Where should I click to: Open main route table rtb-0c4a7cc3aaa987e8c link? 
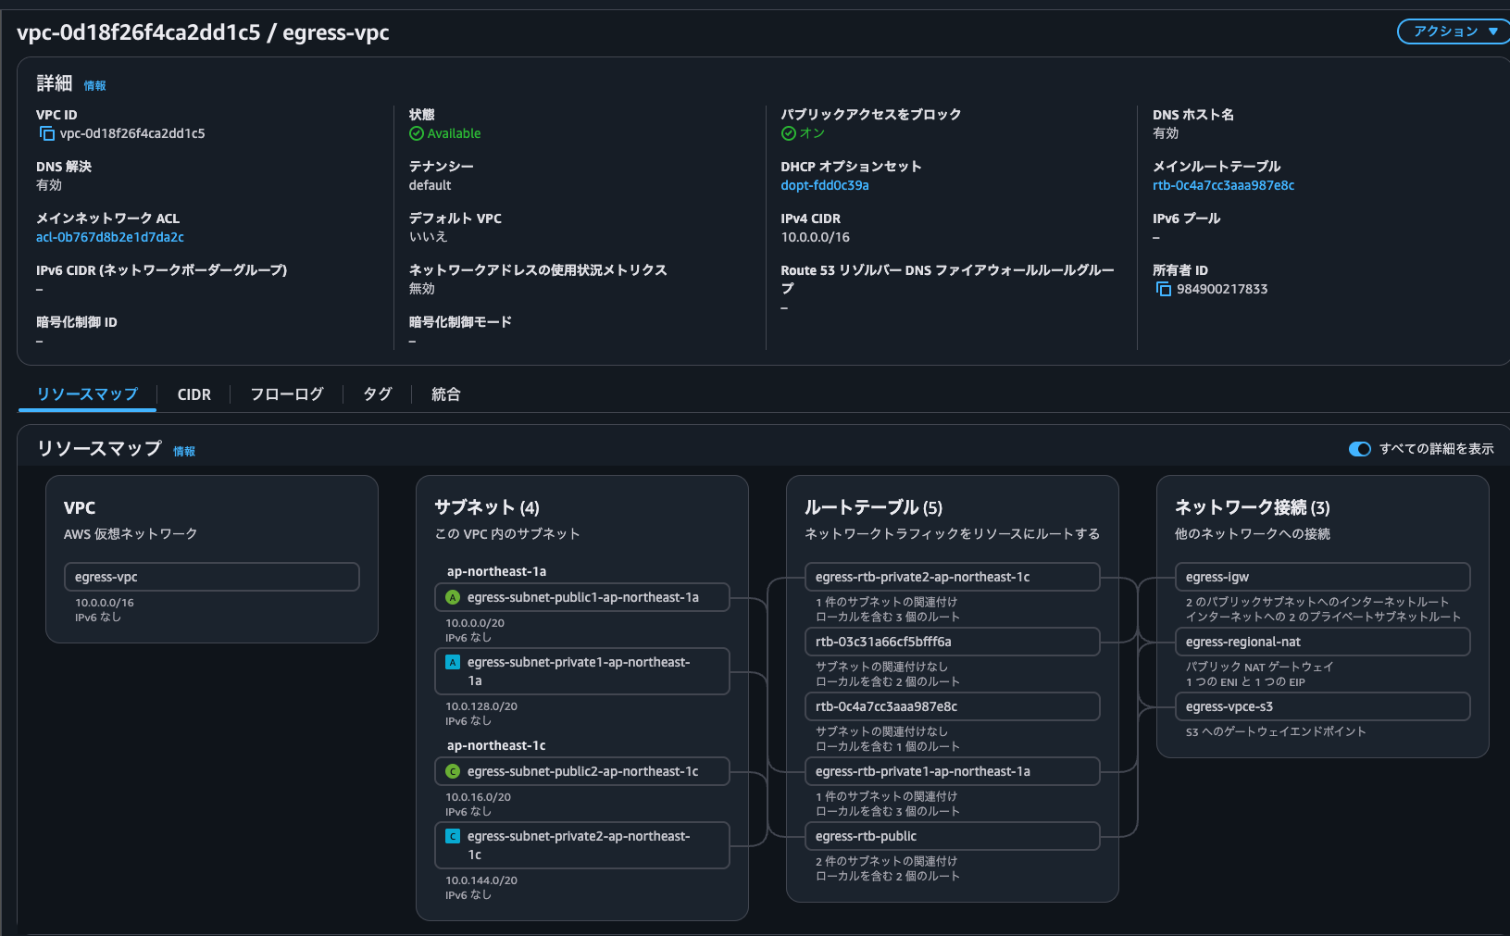click(x=1223, y=185)
